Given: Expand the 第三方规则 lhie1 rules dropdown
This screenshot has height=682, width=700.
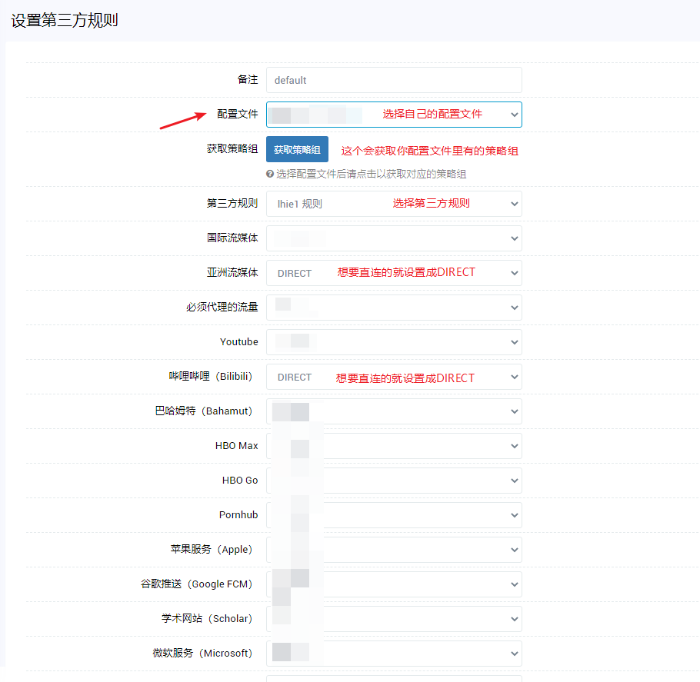Looking at the screenshot, I should coord(394,203).
